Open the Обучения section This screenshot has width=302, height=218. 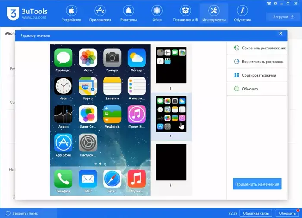242,13
